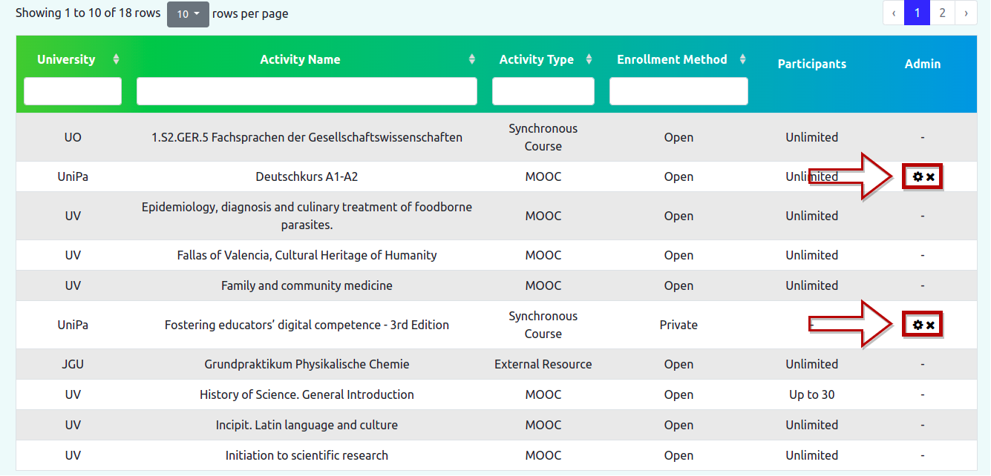Click Unlimited in the Family and community medicine row
The image size is (991, 476).
[x=812, y=285]
